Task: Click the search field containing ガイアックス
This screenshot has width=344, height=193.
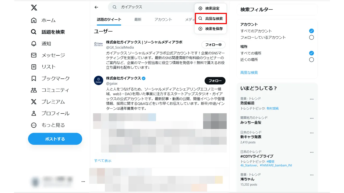Action: click(140, 7)
